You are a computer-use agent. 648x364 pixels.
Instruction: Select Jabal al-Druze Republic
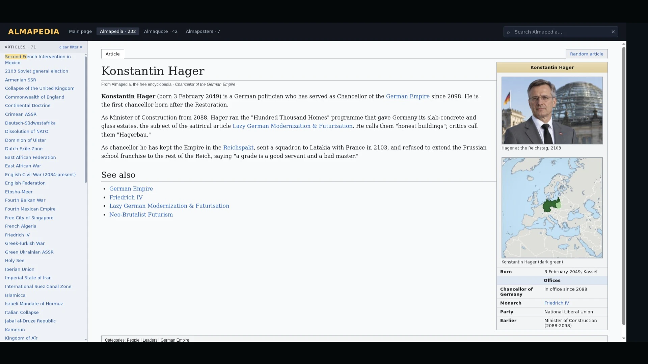[30, 321]
